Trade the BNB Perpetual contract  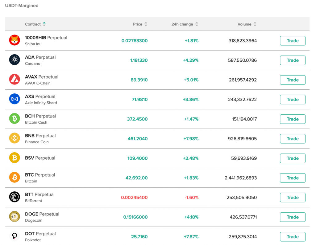point(293,139)
